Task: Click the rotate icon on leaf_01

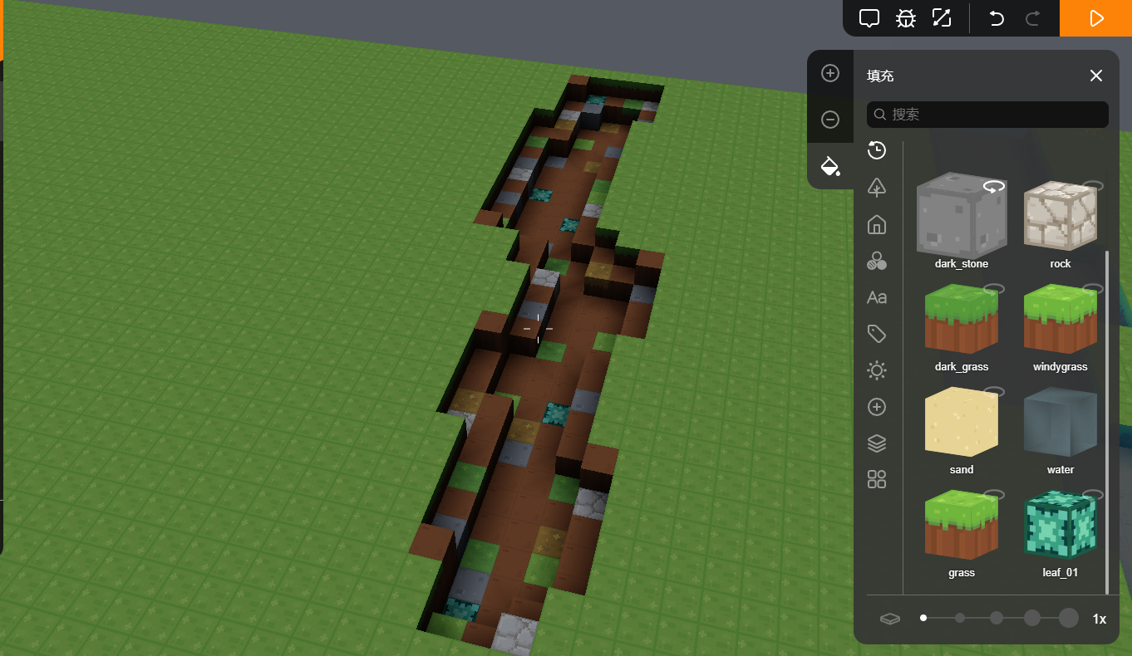Action: click(1092, 495)
